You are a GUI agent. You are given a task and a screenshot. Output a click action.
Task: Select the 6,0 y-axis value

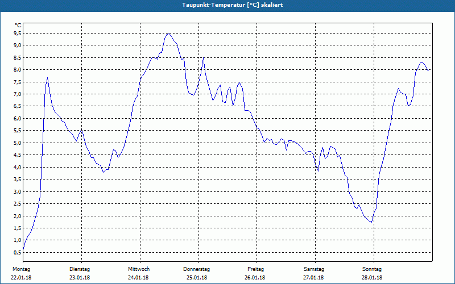click(17, 118)
